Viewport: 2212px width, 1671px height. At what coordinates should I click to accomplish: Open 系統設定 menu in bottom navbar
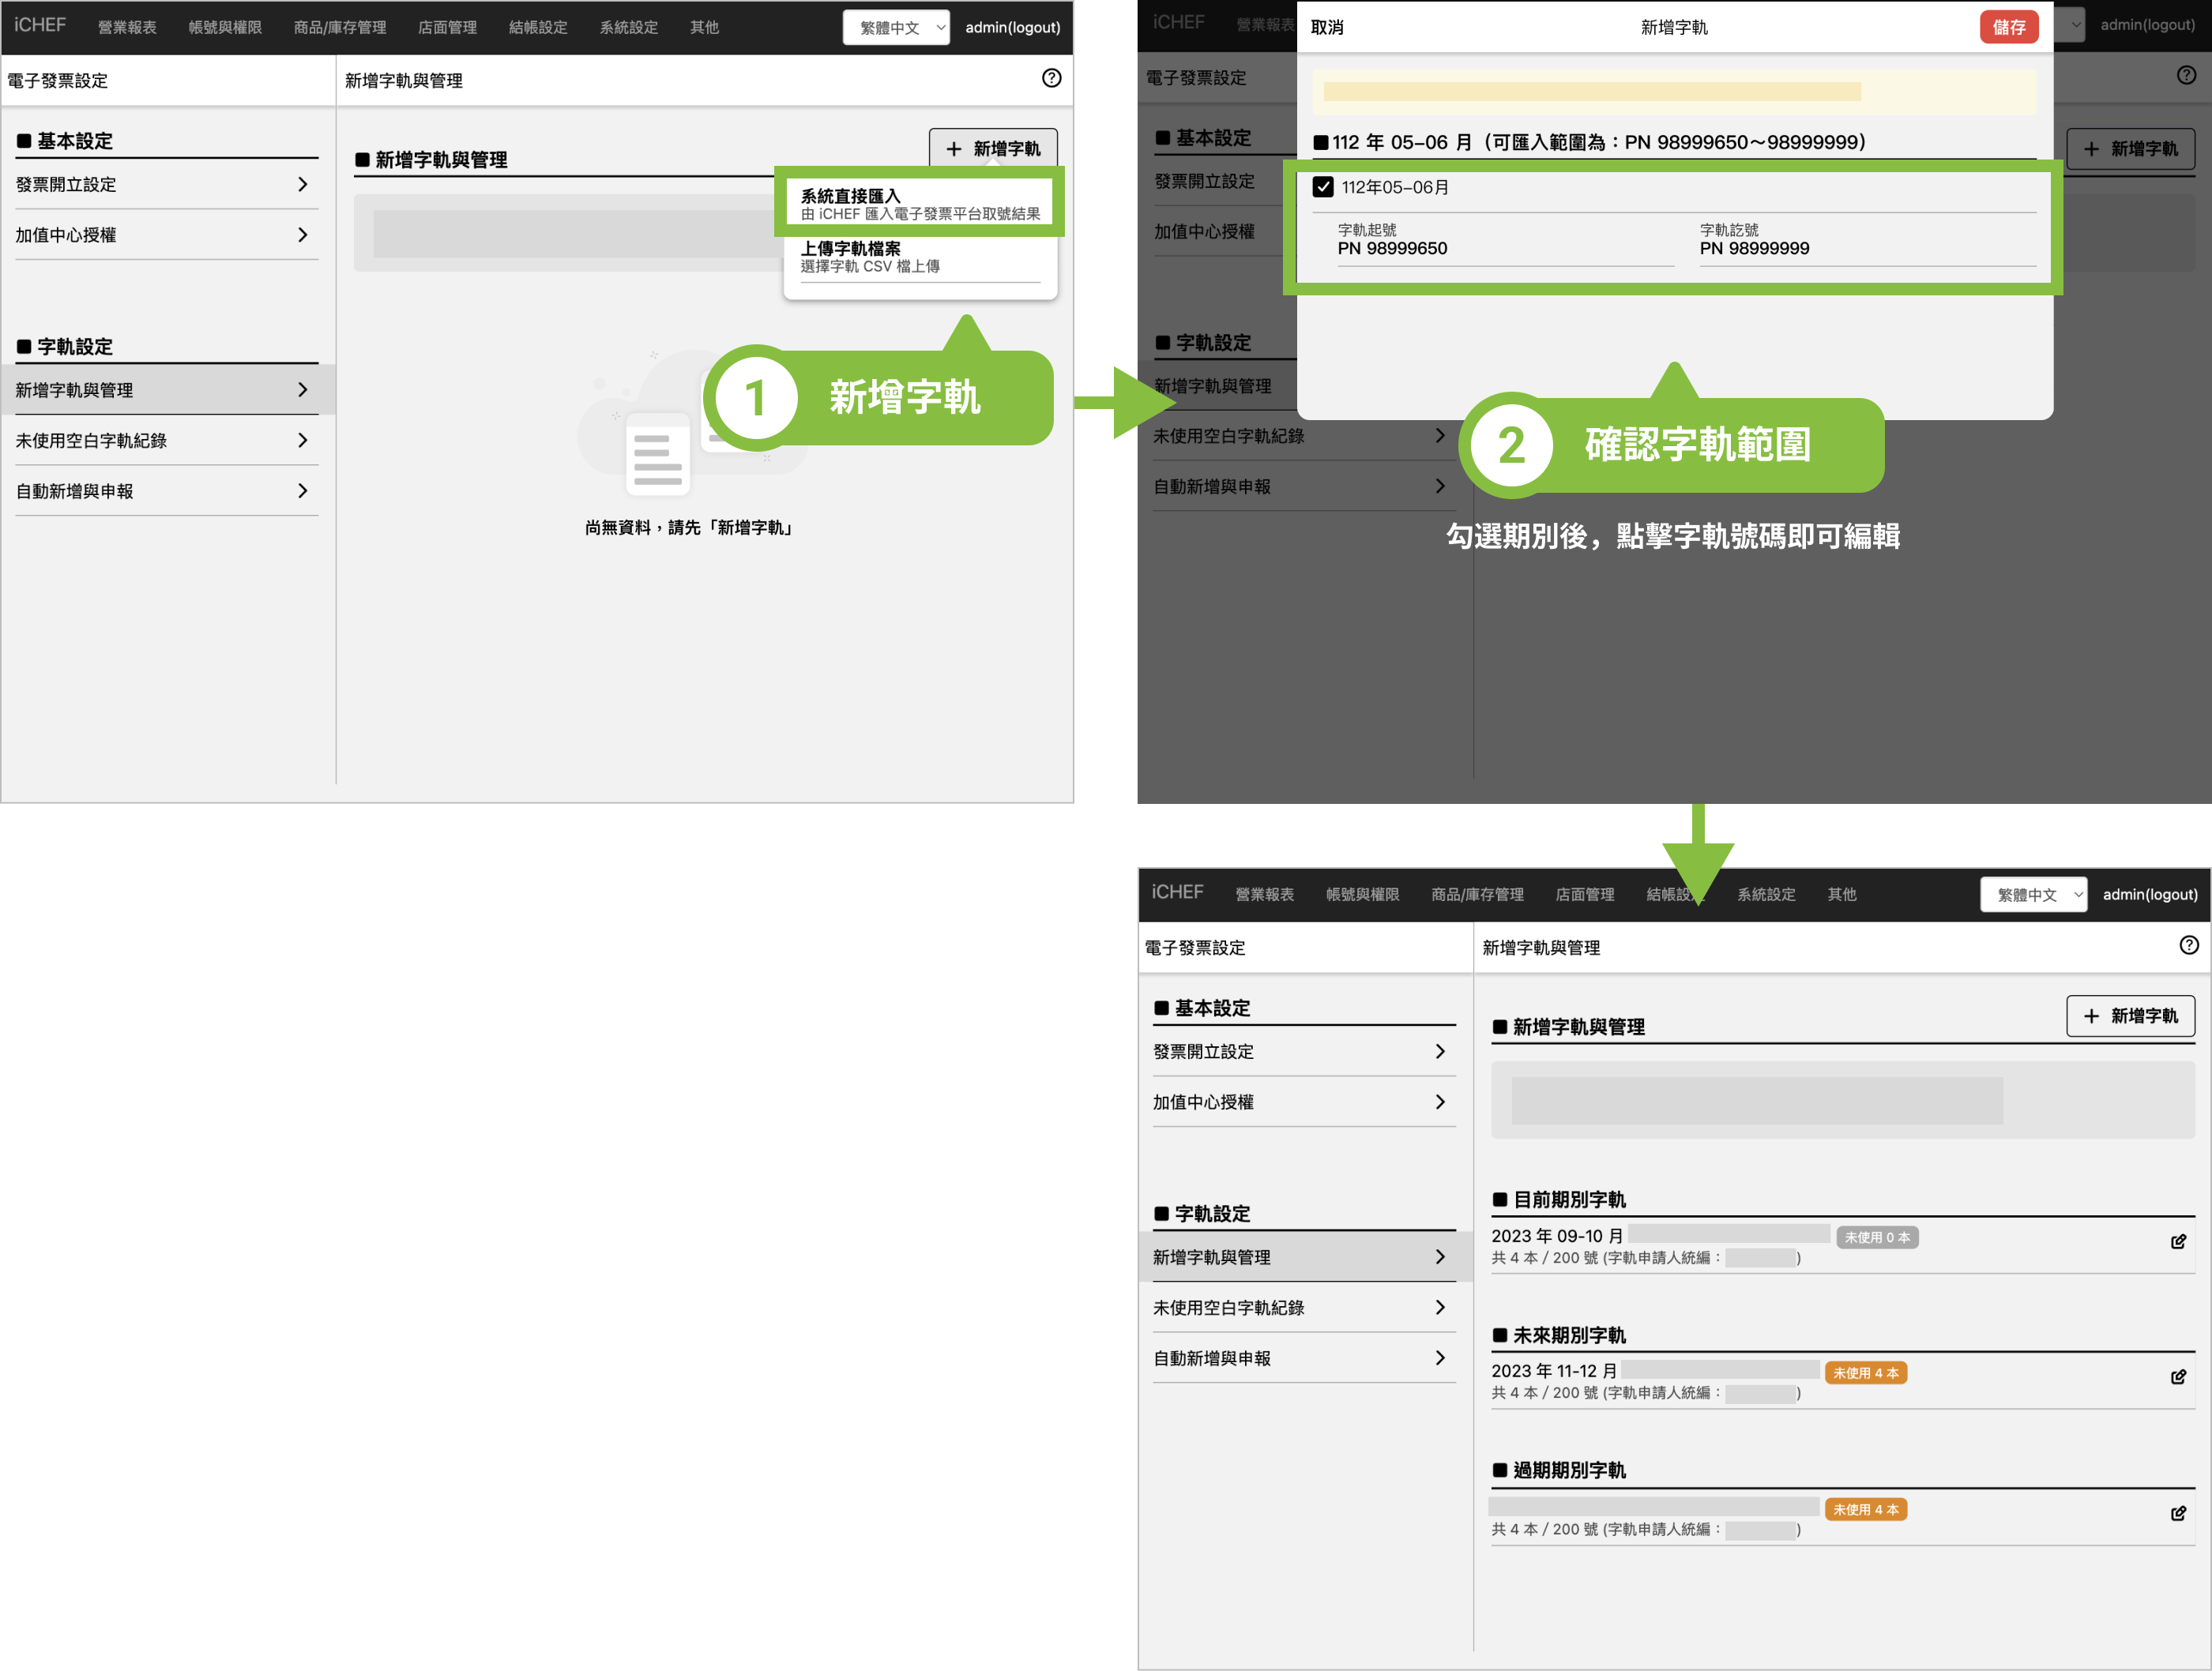point(1765,895)
